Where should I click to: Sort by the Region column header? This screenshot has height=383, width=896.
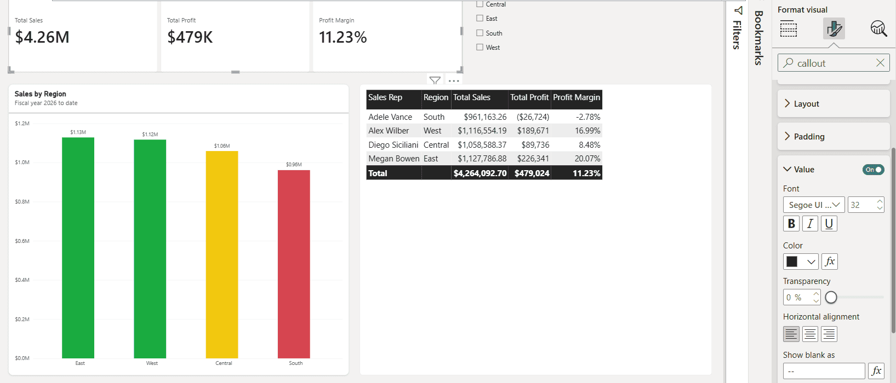tap(436, 97)
